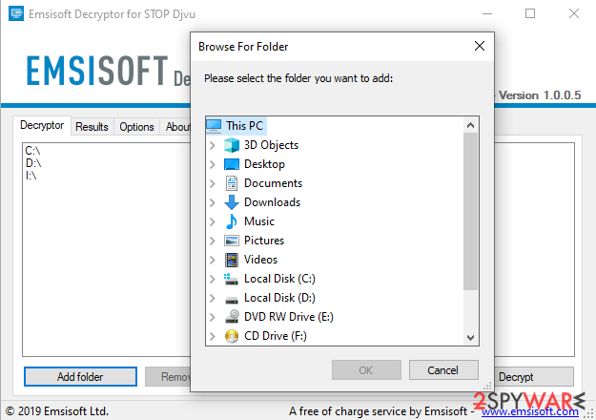The height and width of the screenshot is (420, 596).
Task: Maximize the Emsisoft Decryptor window
Action: click(530, 13)
